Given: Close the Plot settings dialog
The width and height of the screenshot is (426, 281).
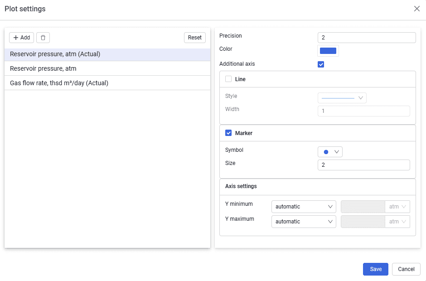Looking at the screenshot, I should coord(417,9).
